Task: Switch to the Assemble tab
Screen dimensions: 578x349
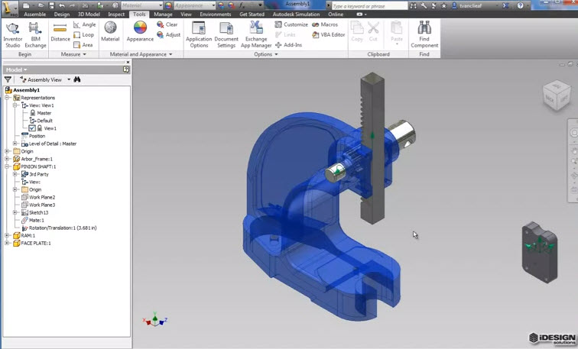Action: click(34, 15)
